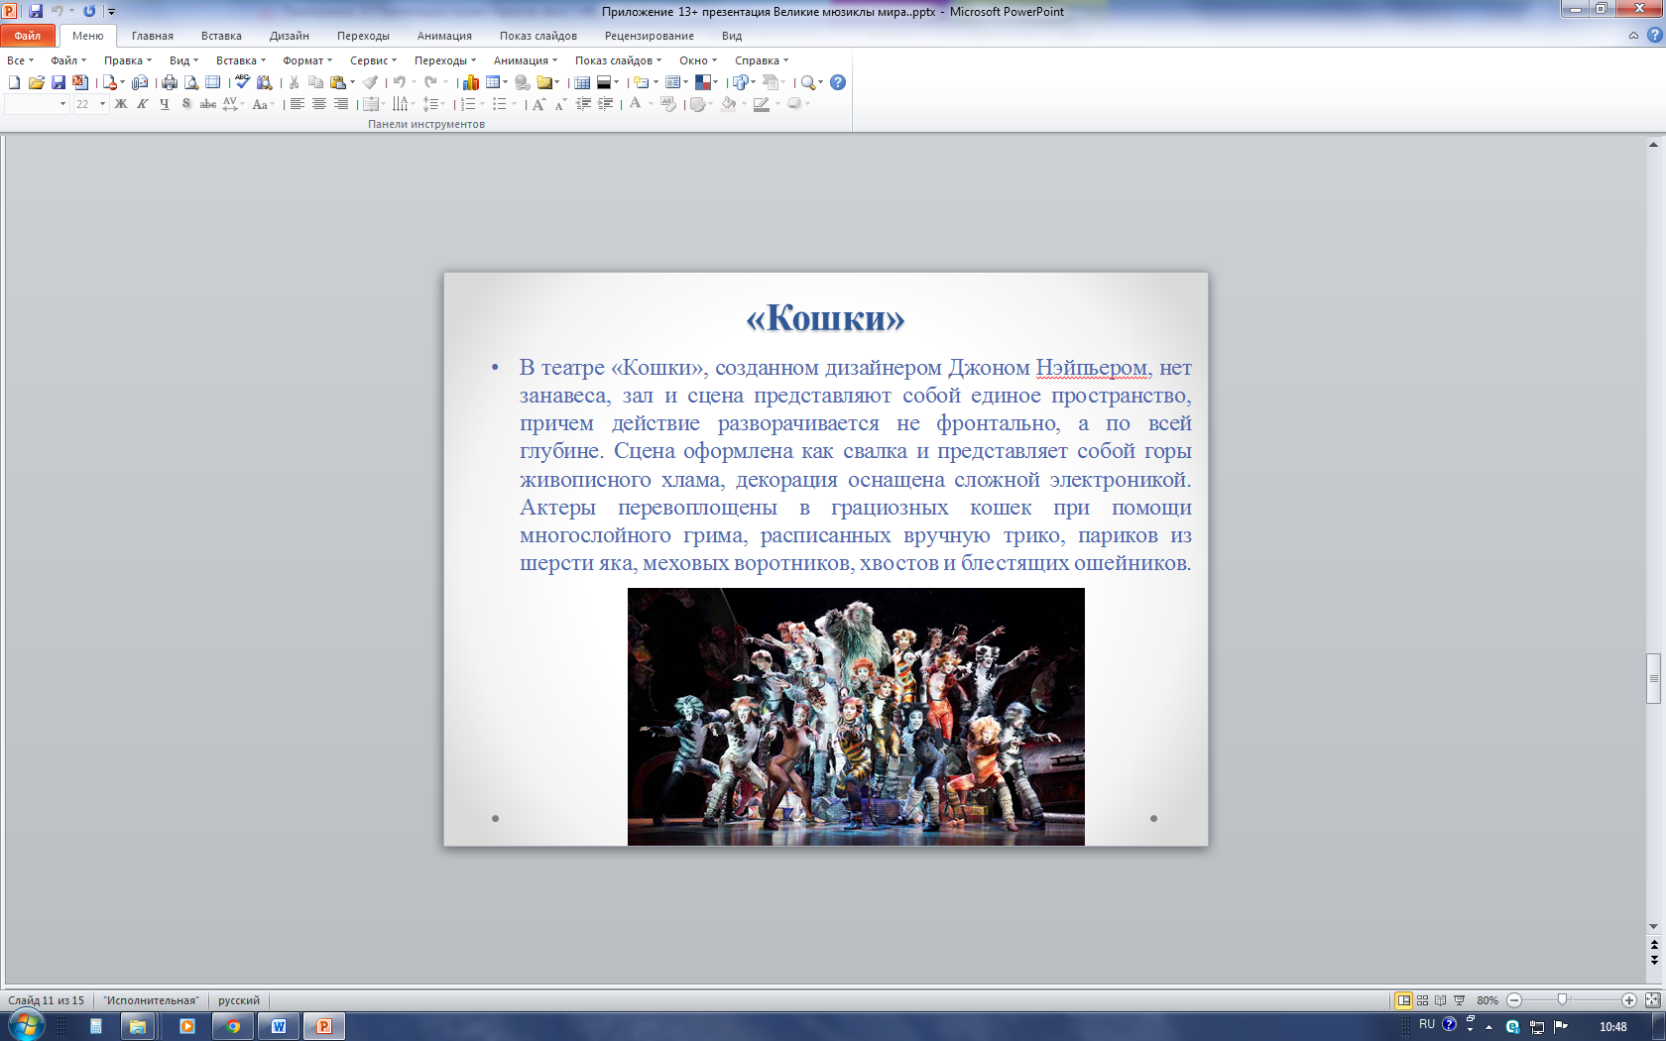The height and width of the screenshot is (1041, 1666).
Task: Open the Paste options dropdown arrow
Action: click(353, 82)
